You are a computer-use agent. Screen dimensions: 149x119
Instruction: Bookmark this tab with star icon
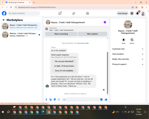(136, 7)
